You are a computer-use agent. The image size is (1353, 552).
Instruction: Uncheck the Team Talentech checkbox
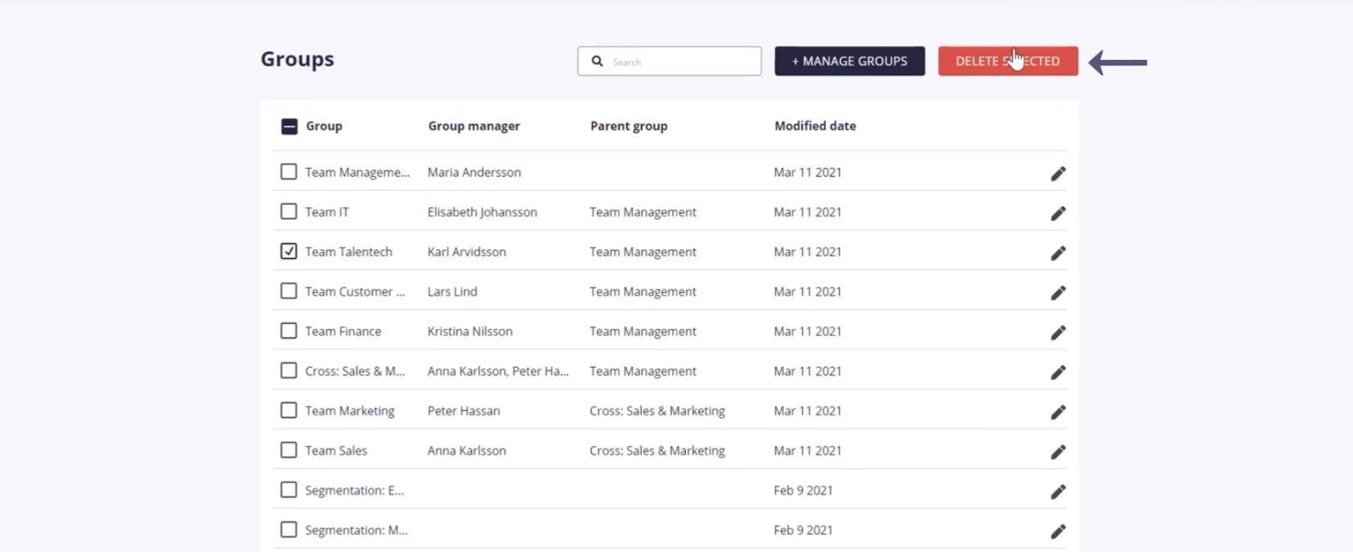288,251
